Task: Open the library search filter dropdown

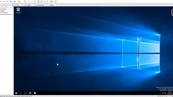Action: (12, 6)
